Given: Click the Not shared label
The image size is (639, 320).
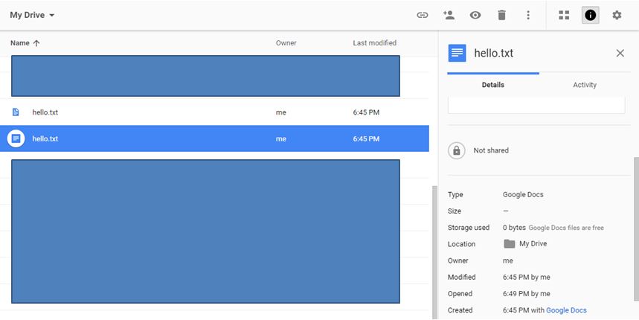Looking at the screenshot, I should [x=491, y=150].
